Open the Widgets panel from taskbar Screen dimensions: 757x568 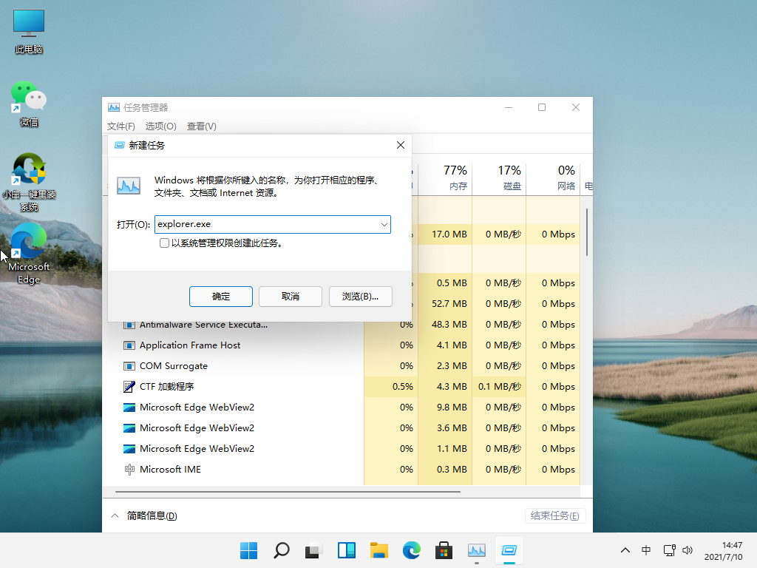tap(347, 550)
